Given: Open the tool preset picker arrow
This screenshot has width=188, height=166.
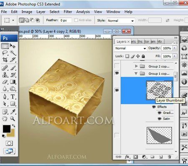Looking at the screenshot, I should [13, 20].
